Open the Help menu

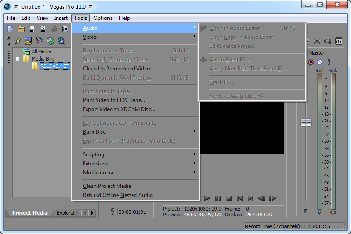124,18
